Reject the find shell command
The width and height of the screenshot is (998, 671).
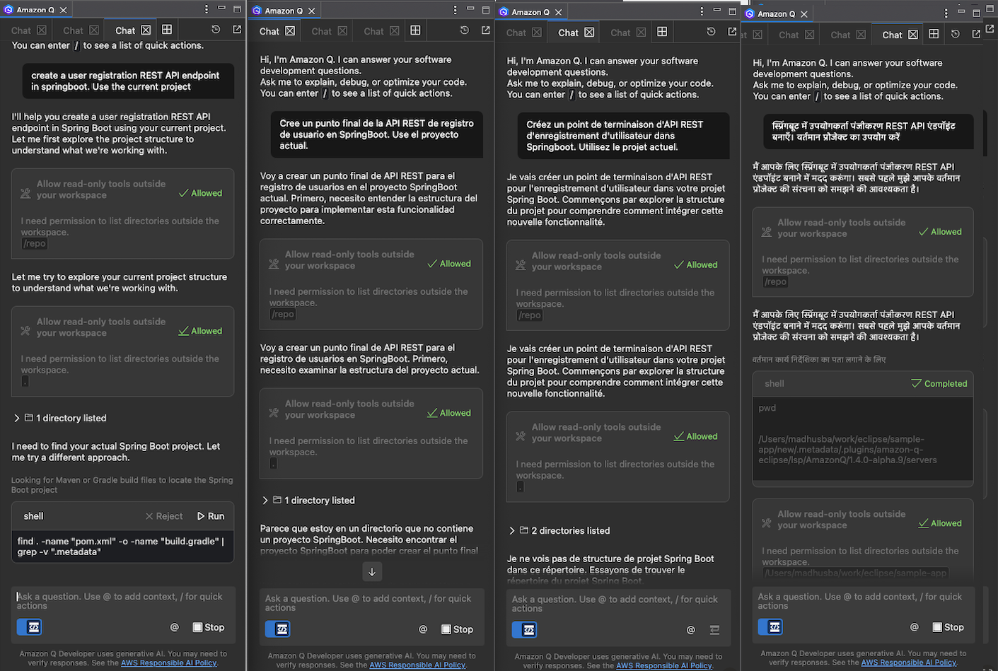pyautogui.click(x=164, y=516)
